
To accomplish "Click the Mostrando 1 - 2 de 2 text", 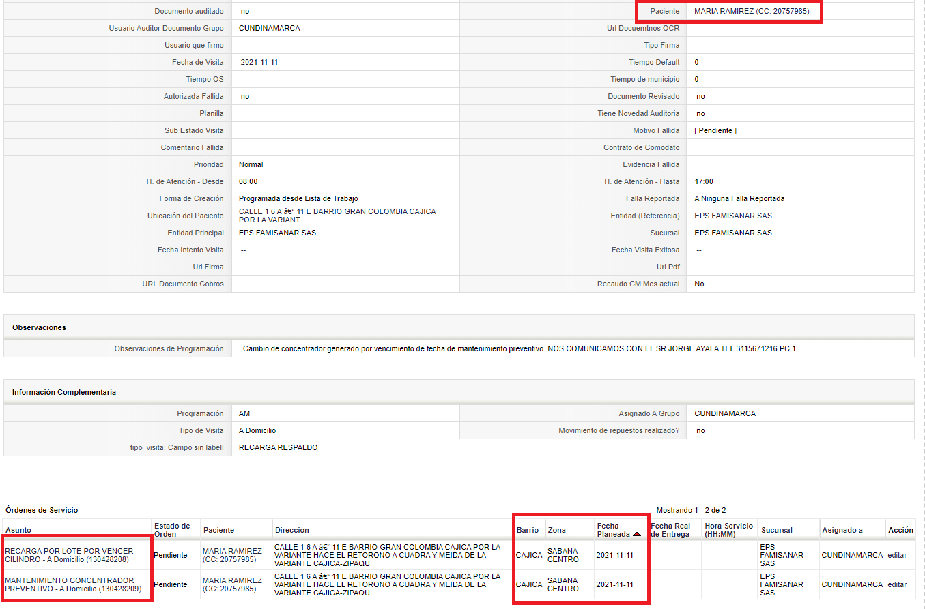I will (691, 510).
